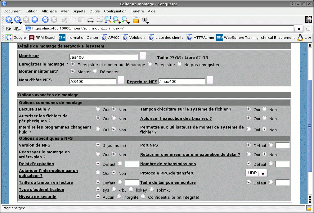Click the Print Frame icon
Screen dimensions: 314x213
coord(99,20)
